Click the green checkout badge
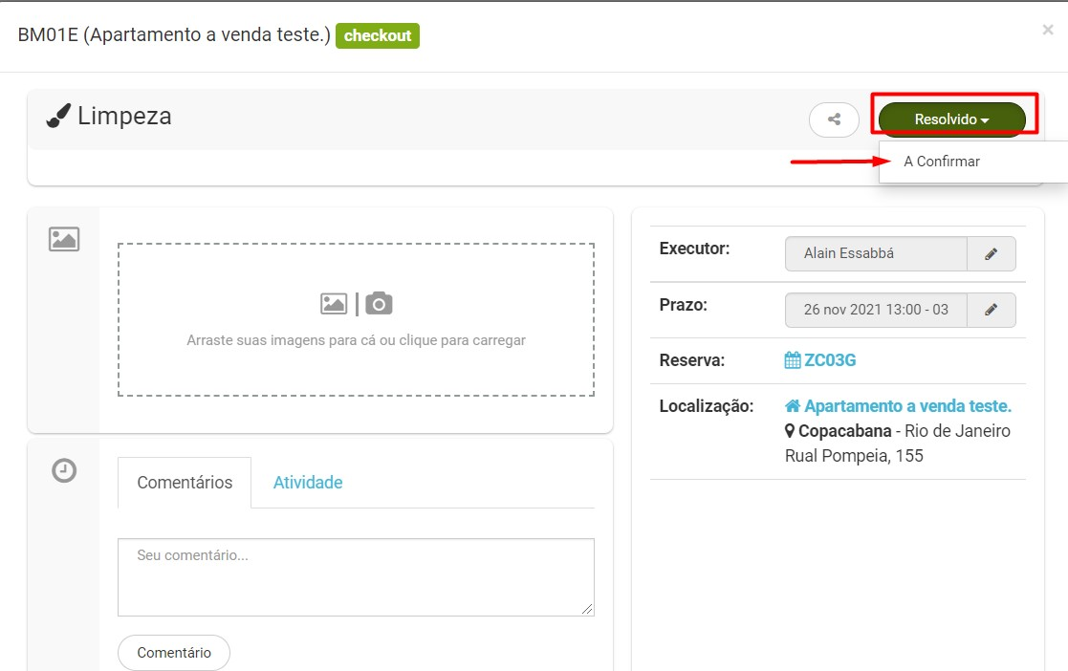1068x671 pixels. click(378, 35)
